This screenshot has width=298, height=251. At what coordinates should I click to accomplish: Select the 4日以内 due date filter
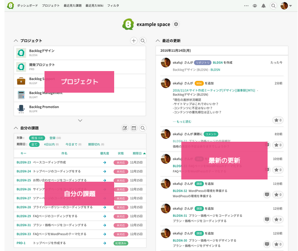51,144
